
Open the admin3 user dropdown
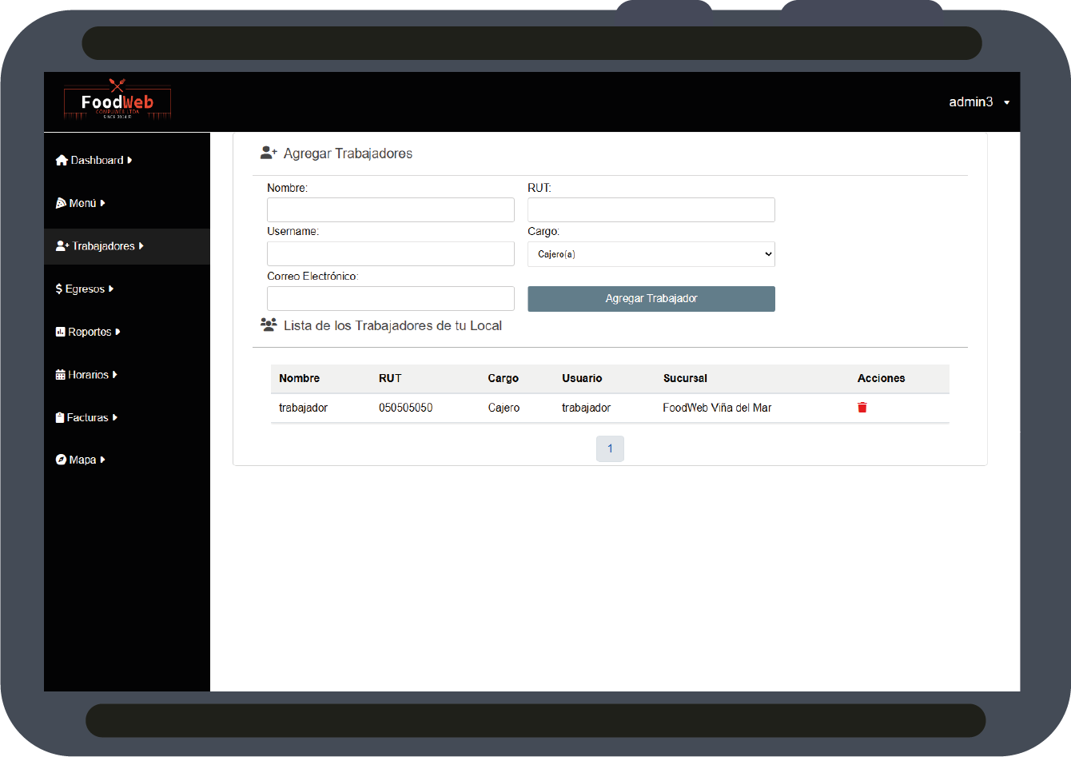978,102
